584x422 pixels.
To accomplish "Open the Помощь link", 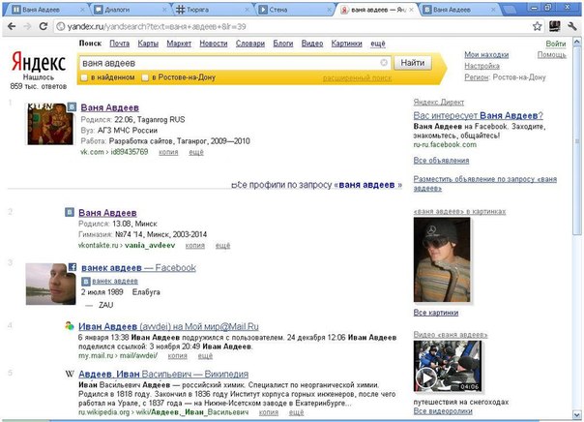I will pos(551,55).
